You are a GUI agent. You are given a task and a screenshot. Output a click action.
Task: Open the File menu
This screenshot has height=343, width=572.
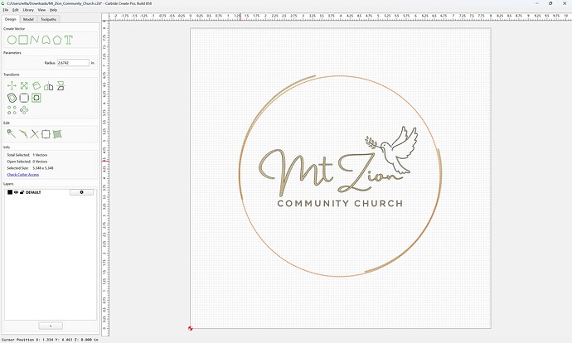pos(6,10)
